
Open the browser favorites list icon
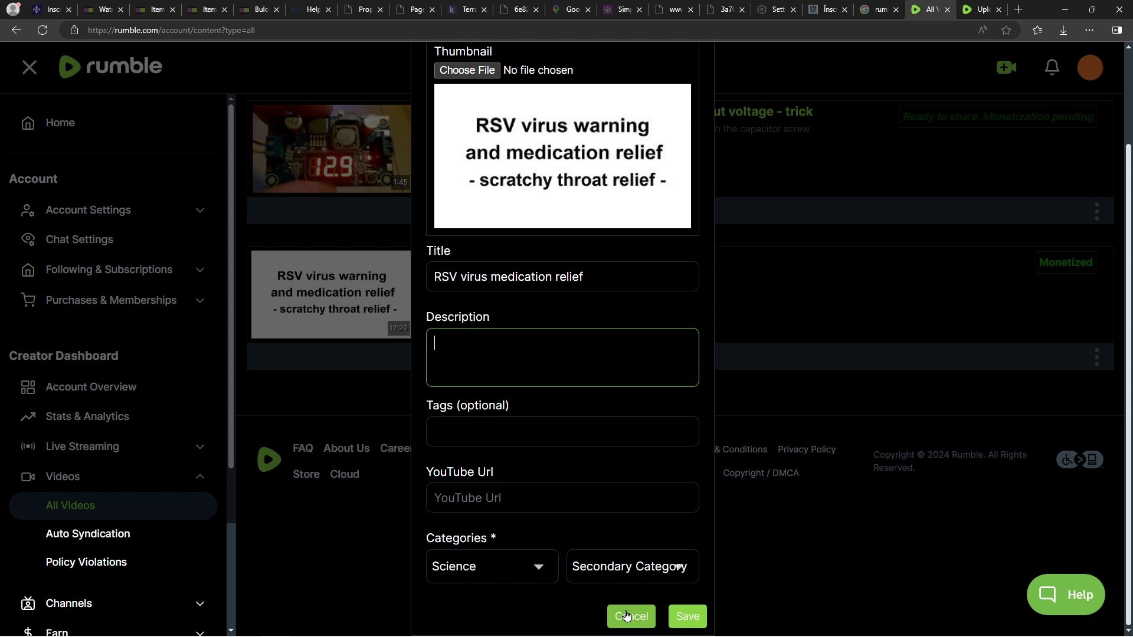pyautogui.click(x=1037, y=30)
